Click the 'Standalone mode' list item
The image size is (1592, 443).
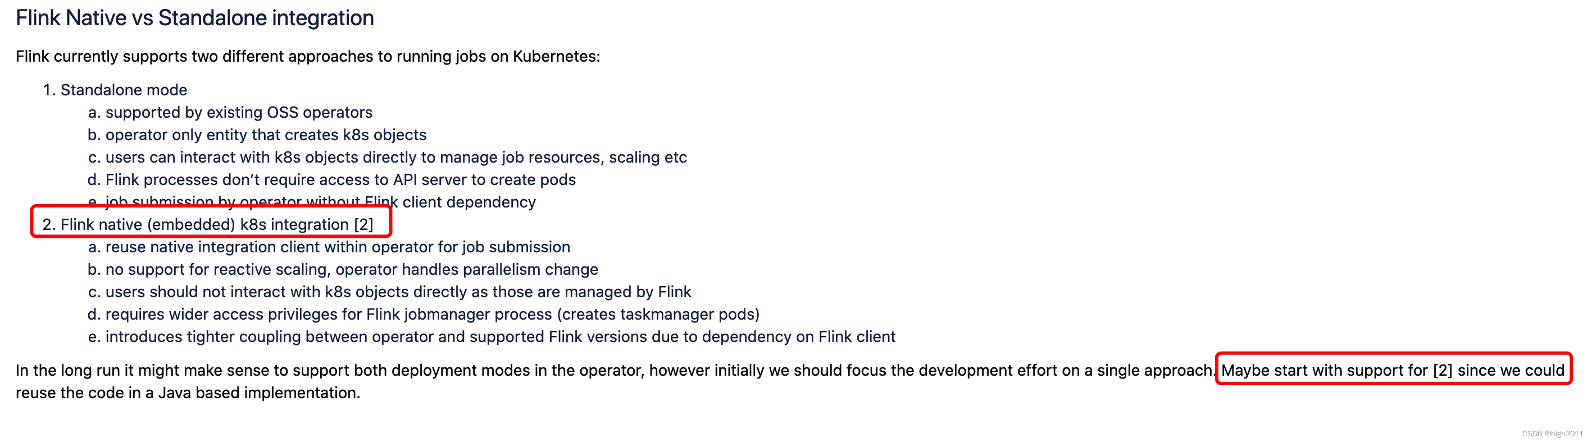point(115,90)
